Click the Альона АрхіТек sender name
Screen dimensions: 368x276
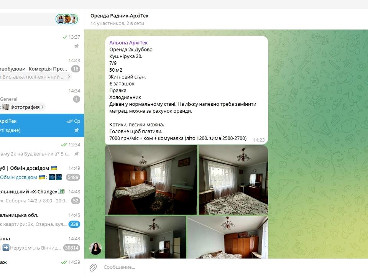[128, 43]
